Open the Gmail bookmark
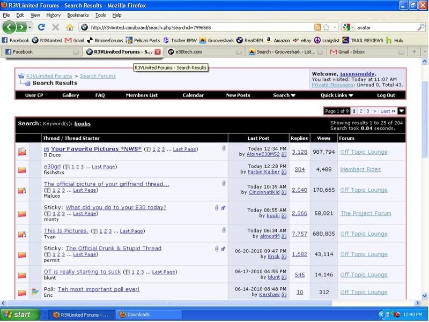The image size is (429, 322). tap(75, 41)
